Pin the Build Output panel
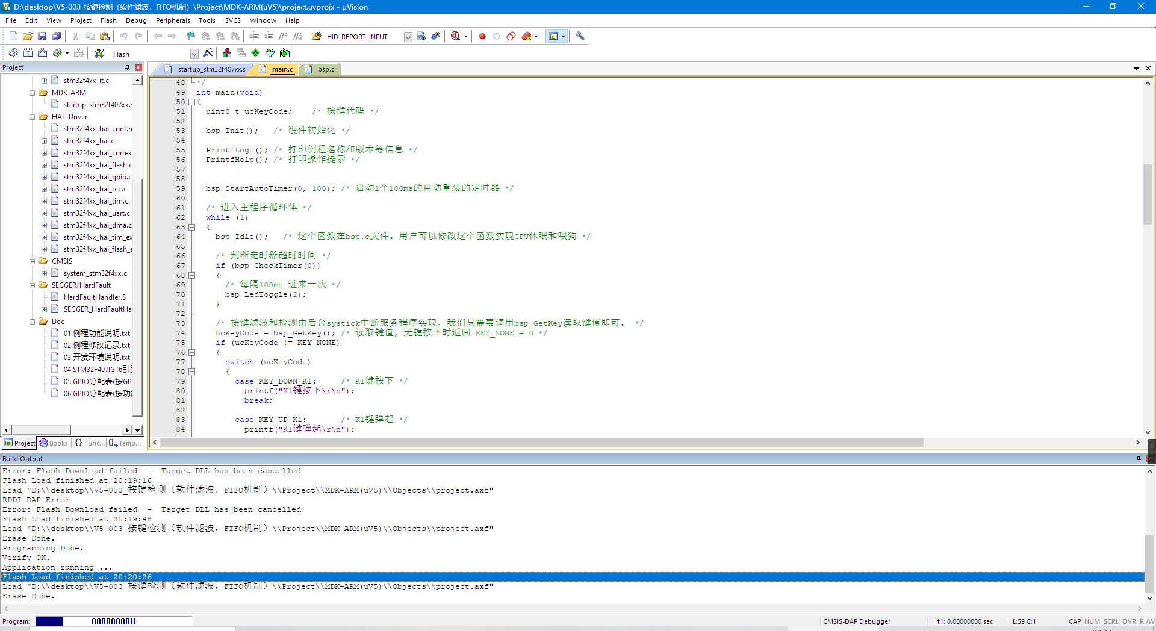1156x631 pixels. [x=1139, y=459]
